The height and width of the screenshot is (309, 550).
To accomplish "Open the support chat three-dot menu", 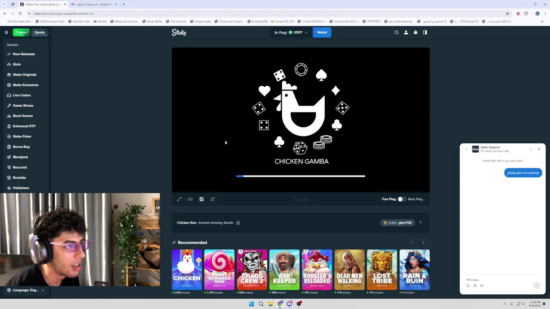I will (531, 149).
